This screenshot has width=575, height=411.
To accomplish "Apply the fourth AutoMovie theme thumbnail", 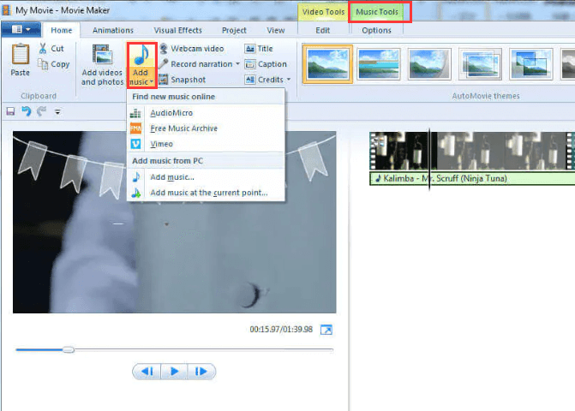I will [x=480, y=64].
